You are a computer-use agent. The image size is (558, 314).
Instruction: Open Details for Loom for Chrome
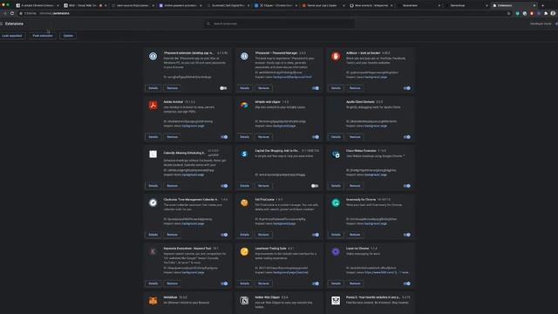coord(336,283)
